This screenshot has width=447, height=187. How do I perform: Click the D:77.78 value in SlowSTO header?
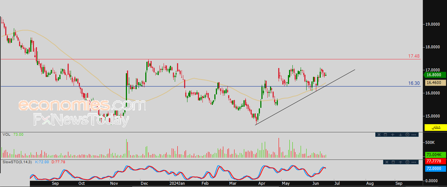tap(58, 162)
